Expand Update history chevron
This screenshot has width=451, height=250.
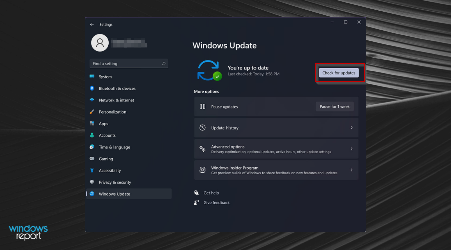[351, 128]
